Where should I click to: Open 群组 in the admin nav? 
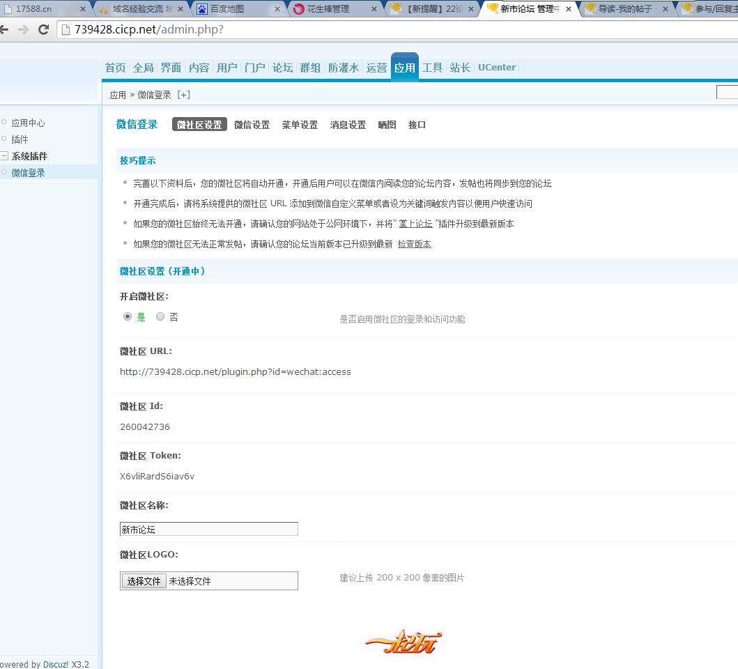pos(310,68)
